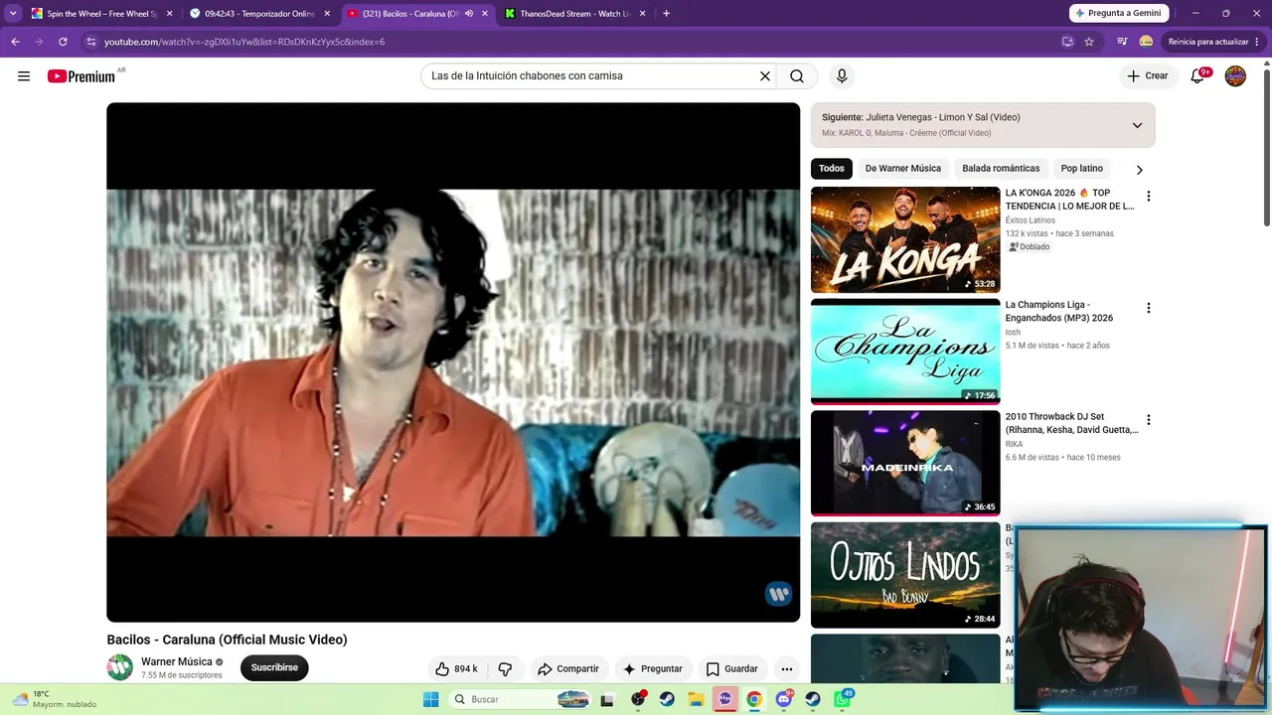Open more actions menu below the video
This screenshot has width=1272, height=715.
(x=787, y=669)
